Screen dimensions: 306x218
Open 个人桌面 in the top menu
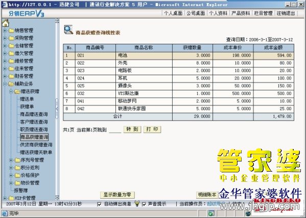(x=173, y=13)
